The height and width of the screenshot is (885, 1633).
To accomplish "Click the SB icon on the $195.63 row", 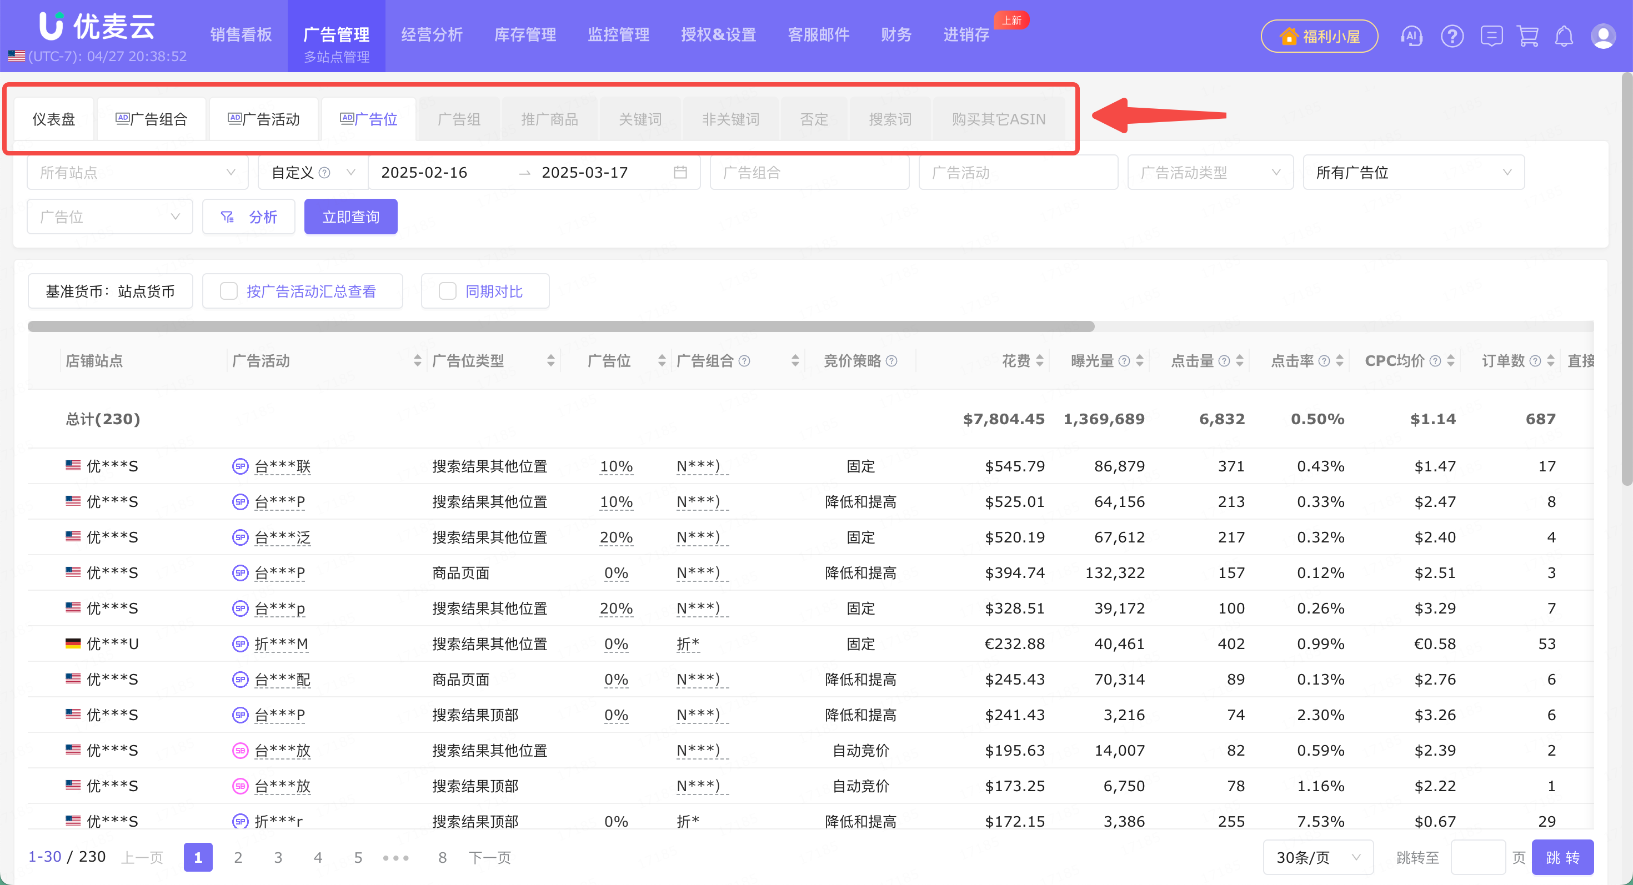I will 239,750.
